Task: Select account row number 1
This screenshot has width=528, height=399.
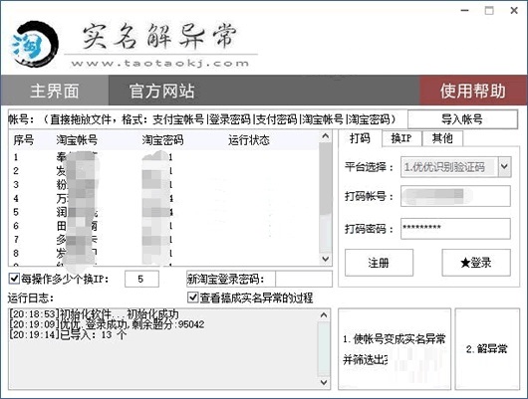Action: click(x=163, y=157)
